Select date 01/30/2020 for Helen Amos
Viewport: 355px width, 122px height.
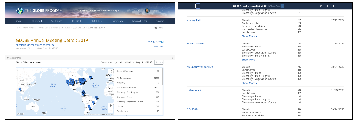(x=337, y=90)
